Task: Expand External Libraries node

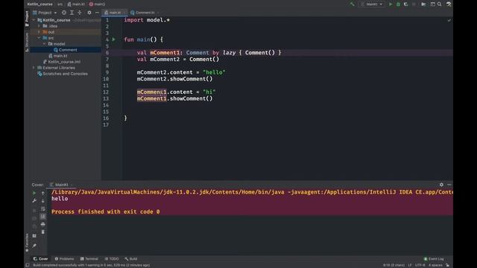Action: click(34, 68)
